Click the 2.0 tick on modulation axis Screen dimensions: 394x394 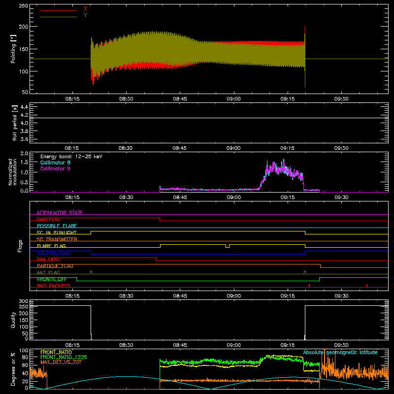[24, 154]
